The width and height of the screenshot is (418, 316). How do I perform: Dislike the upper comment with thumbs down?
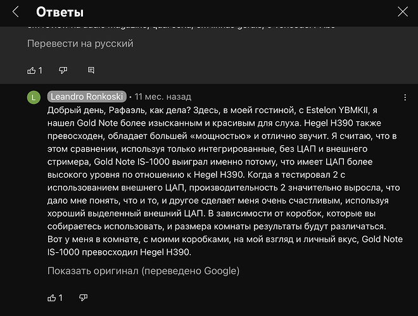(x=63, y=70)
